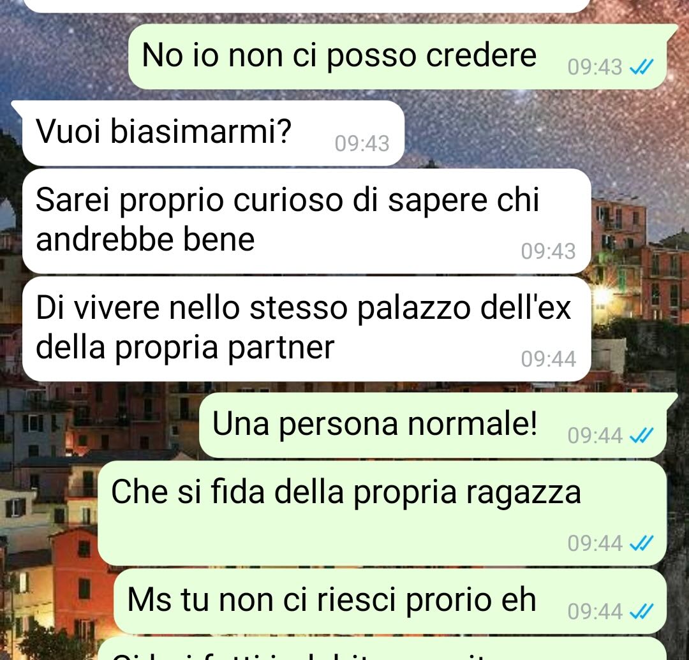689x660 pixels.
Task: Tap the 09:44 time next to 'Una persona normale!'
Action: point(595,436)
